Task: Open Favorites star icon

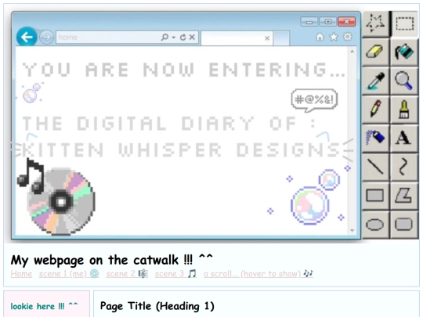Action: pyautogui.click(x=334, y=37)
